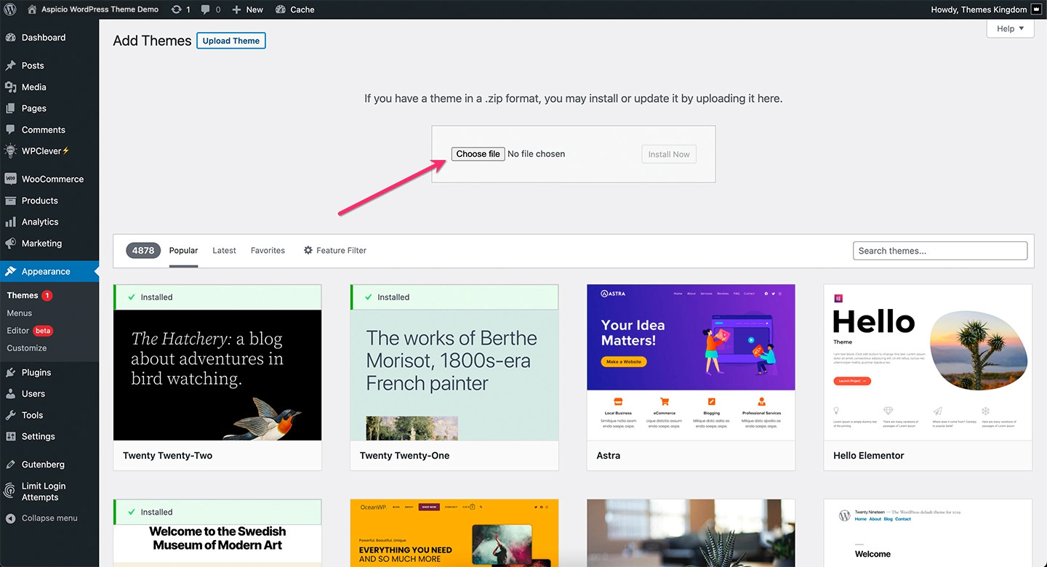Click the WordPress logo in the admin bar
The image size is (1047, 567).
click(x=9, y=9)
